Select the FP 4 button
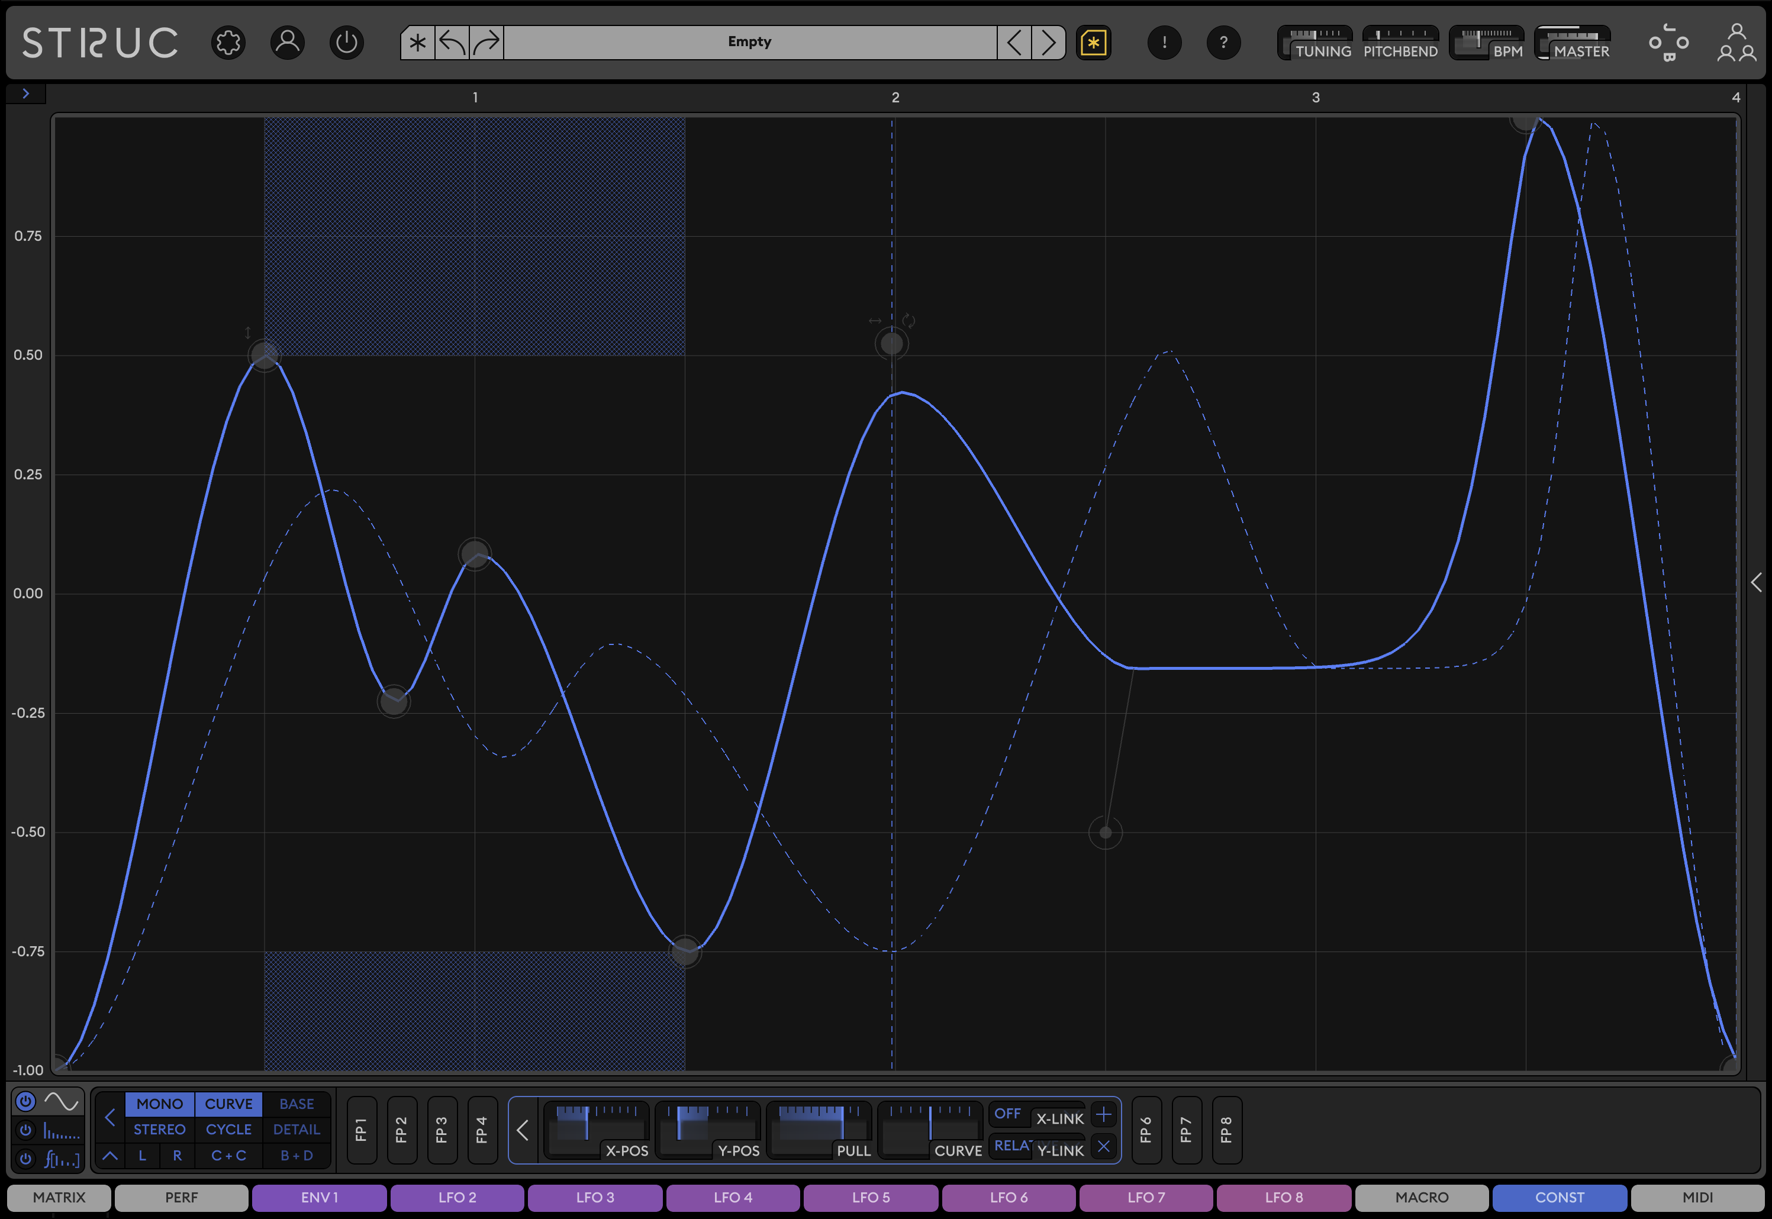The height and width of the screenshot is (1219, 1772). tap(482, 1130)
